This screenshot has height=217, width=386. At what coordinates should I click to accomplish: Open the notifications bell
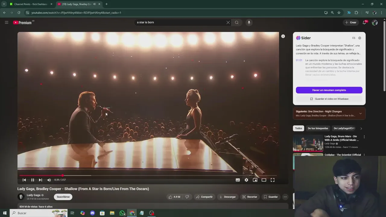[x=364, y=22]
